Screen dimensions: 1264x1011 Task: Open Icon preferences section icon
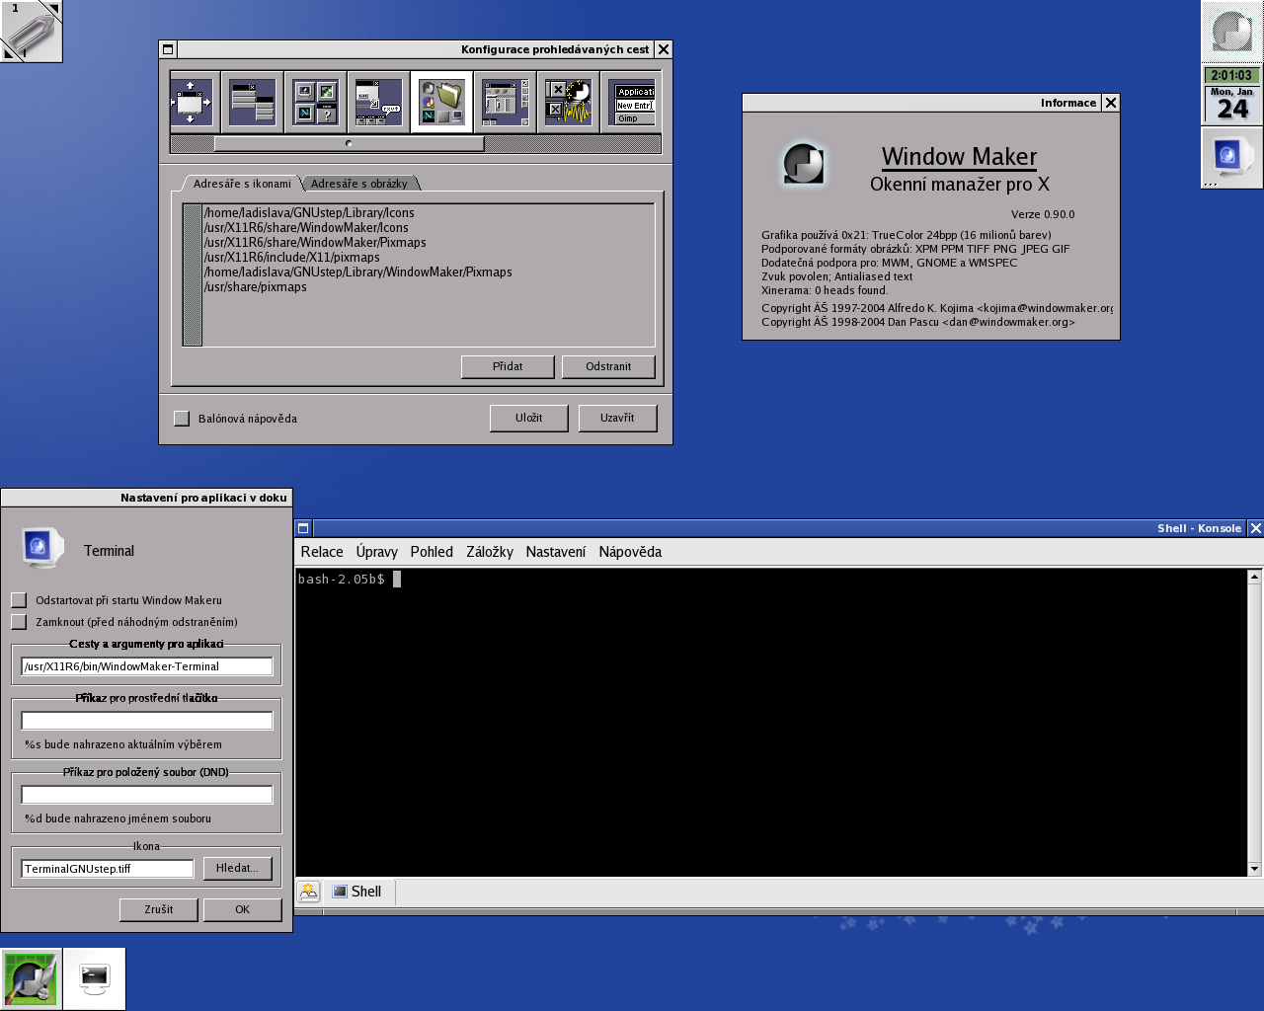pyautogui.click(x=316, y=102)
